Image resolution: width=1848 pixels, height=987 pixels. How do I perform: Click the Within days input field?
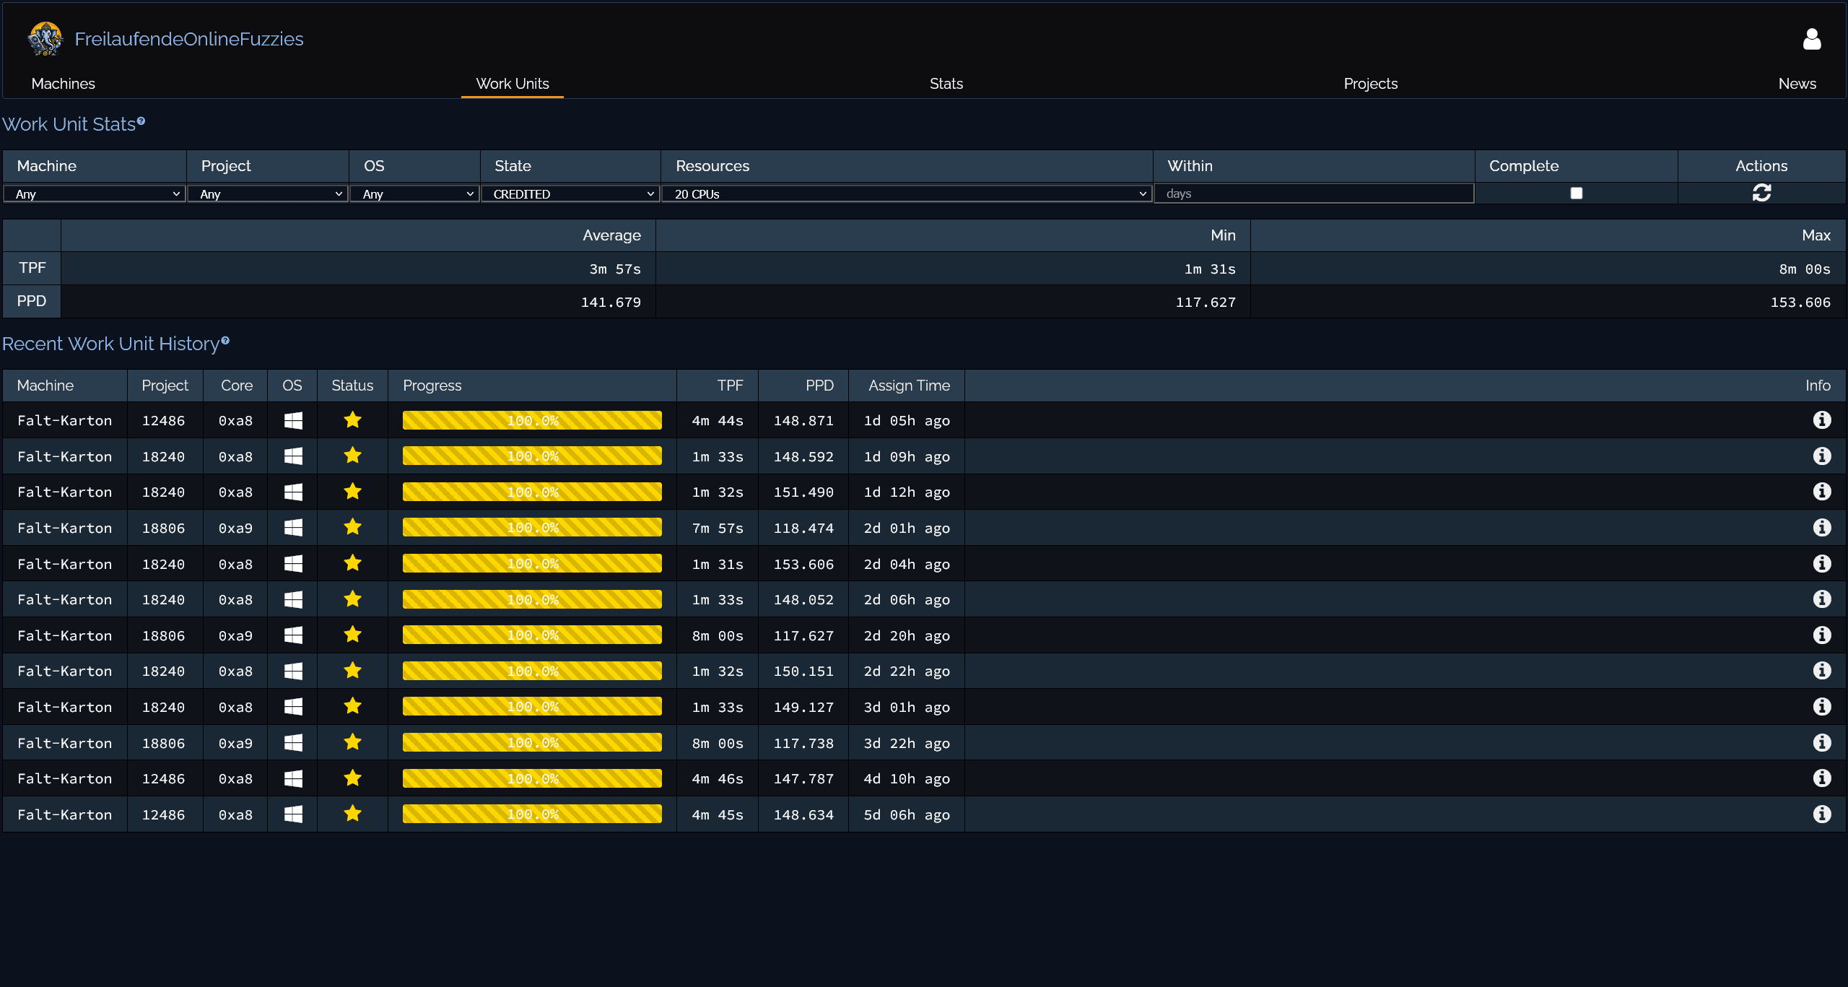click(x=1313, y=194)
